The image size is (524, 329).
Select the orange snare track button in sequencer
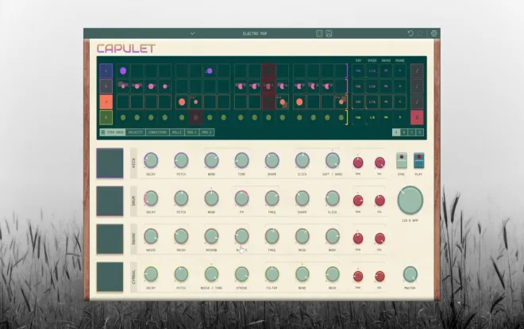pyautogui.click(x=106, y=101)
